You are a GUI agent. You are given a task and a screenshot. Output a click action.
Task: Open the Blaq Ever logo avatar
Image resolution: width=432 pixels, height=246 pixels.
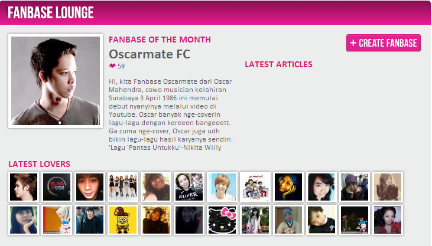(x=57, y=187)
